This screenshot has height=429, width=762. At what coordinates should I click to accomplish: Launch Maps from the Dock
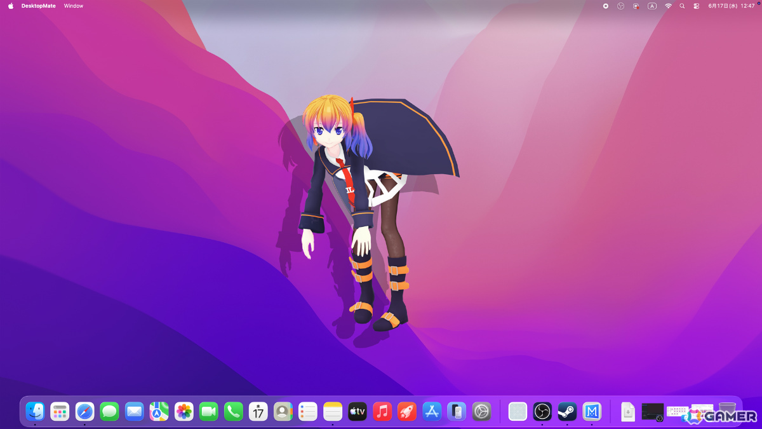[159, 412]
